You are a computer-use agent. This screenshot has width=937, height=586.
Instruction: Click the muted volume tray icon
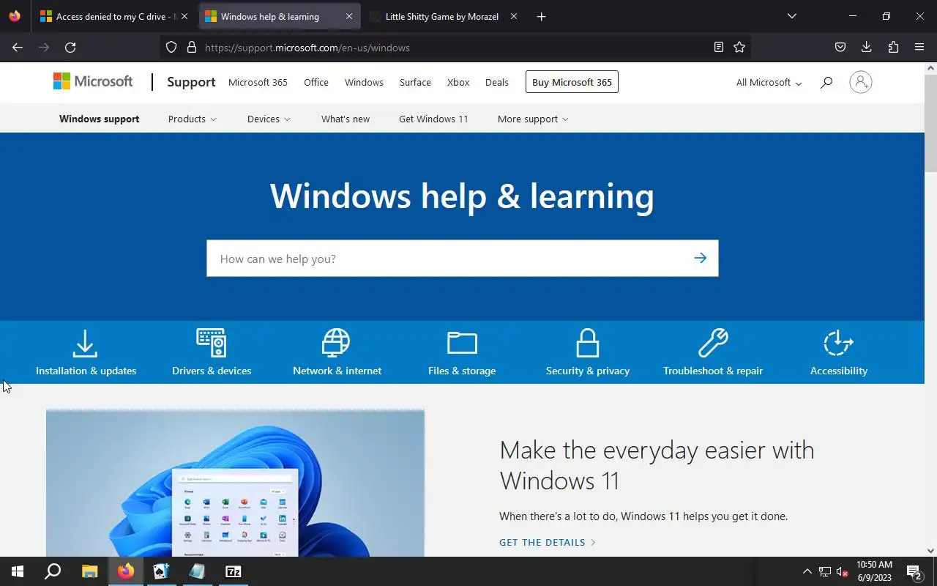click(x=843, y=571)
